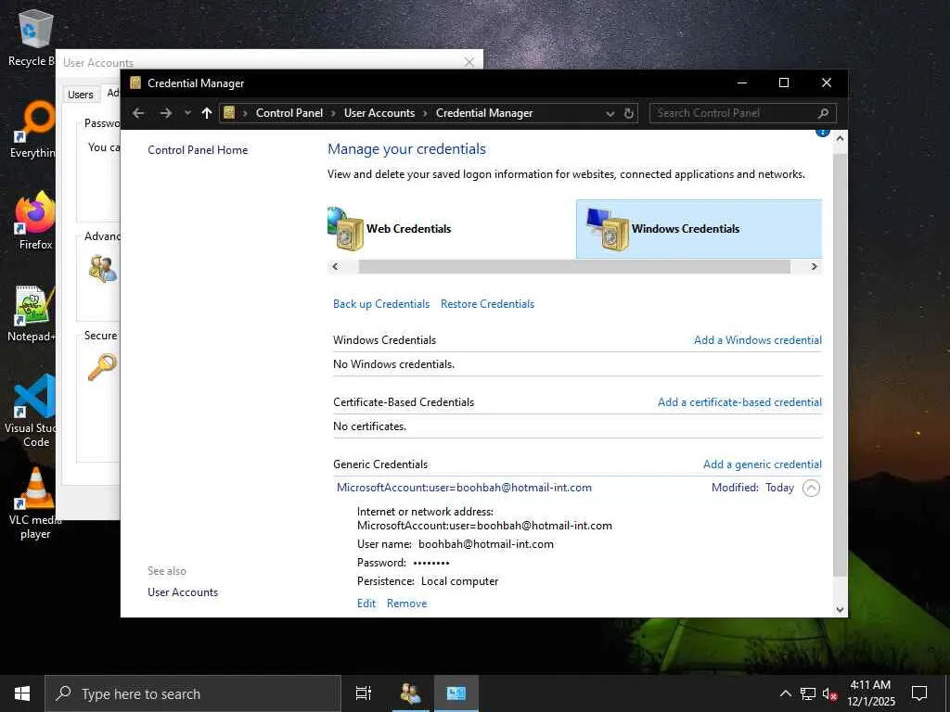The height and width of the screenshot is (712, 950).
Task: Click the taskbar search box
Action: pos(193,693)
